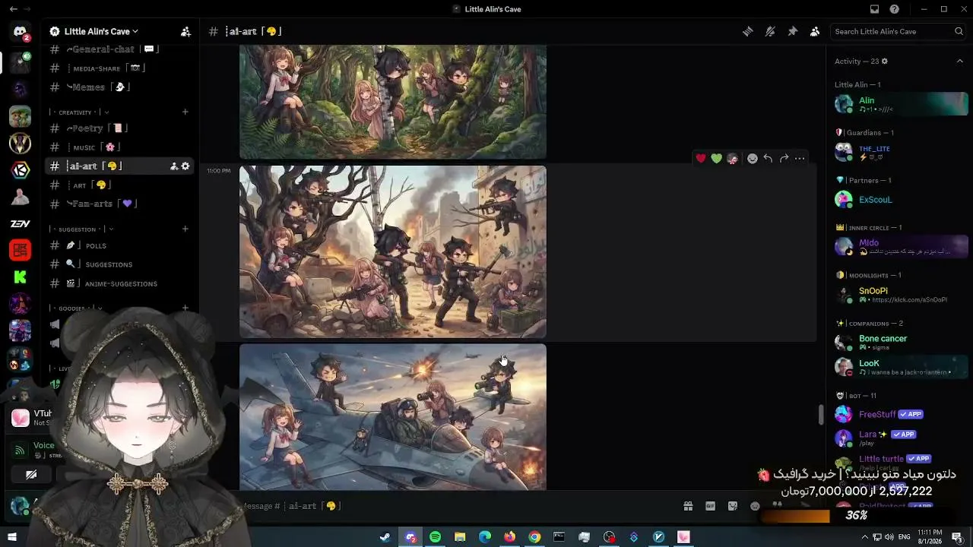Open the forest chibi artwork image
The height and width of the screenshot is (547, 973).
coord(393,102)
